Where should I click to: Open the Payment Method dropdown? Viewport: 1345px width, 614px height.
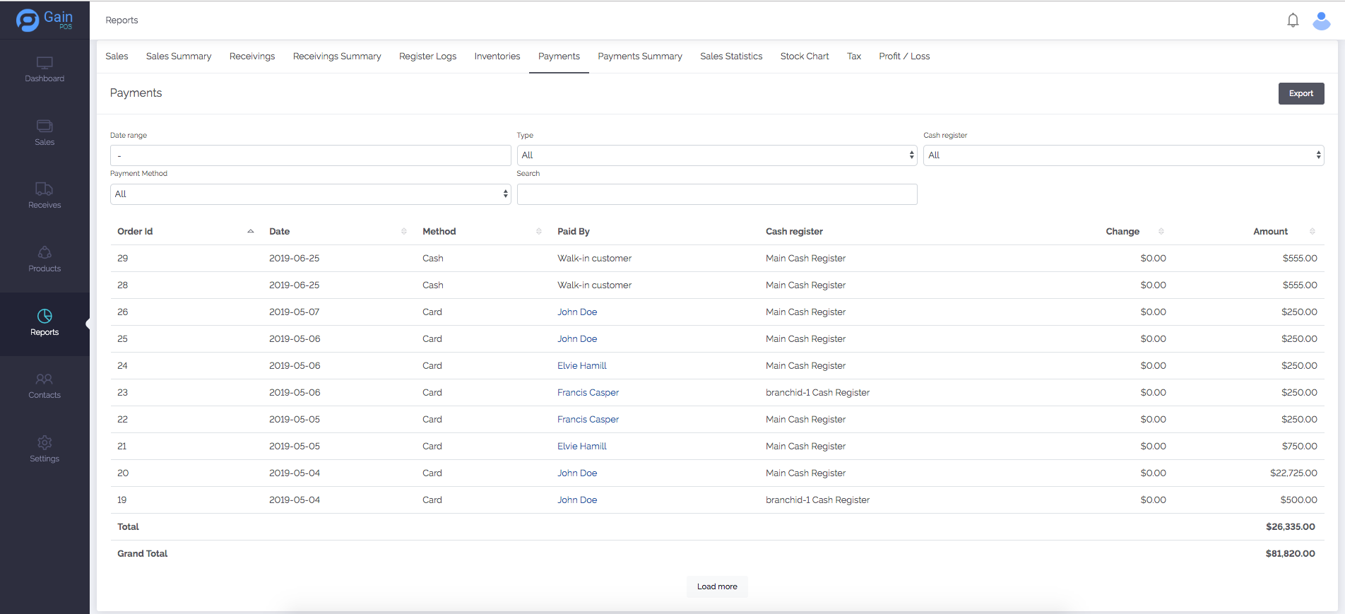tap(310, 194)
